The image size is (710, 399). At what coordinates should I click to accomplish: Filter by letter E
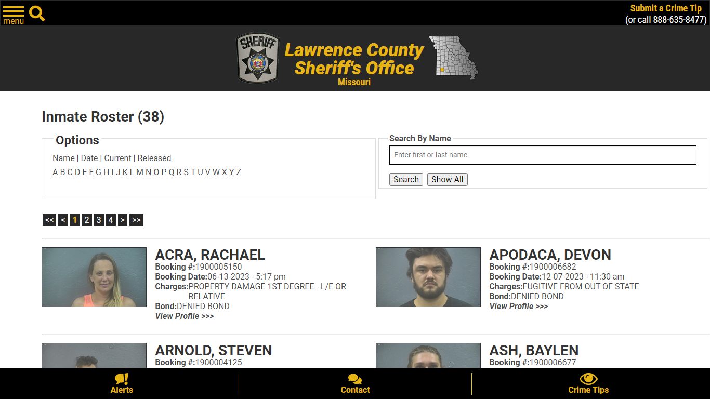(x=85, y=172)
